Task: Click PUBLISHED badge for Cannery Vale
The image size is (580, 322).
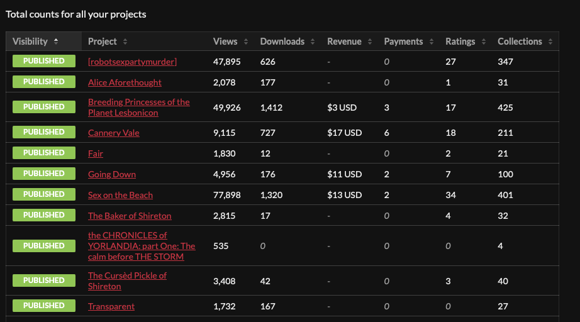Action: coord(43,132)
